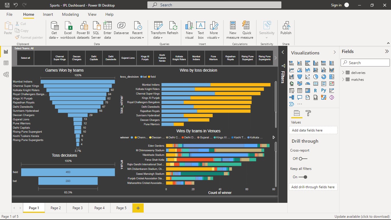Select the Treemap visualization icon
This screenshot has width=391, height=220.
332,77
